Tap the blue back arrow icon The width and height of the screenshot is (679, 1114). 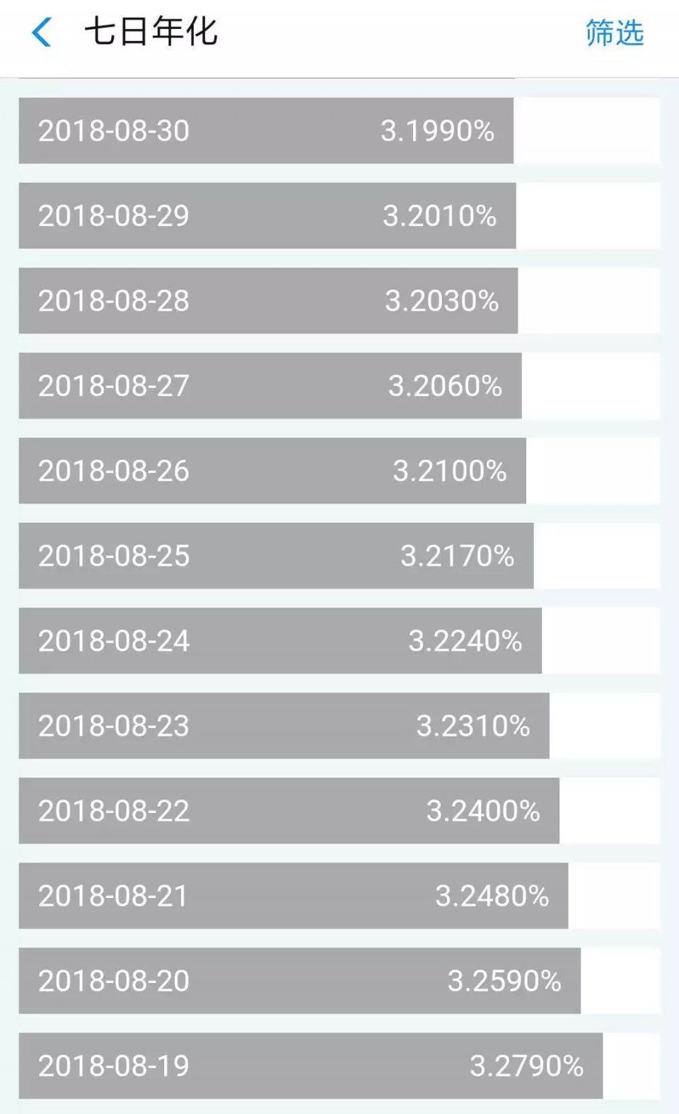pos(42,33)
